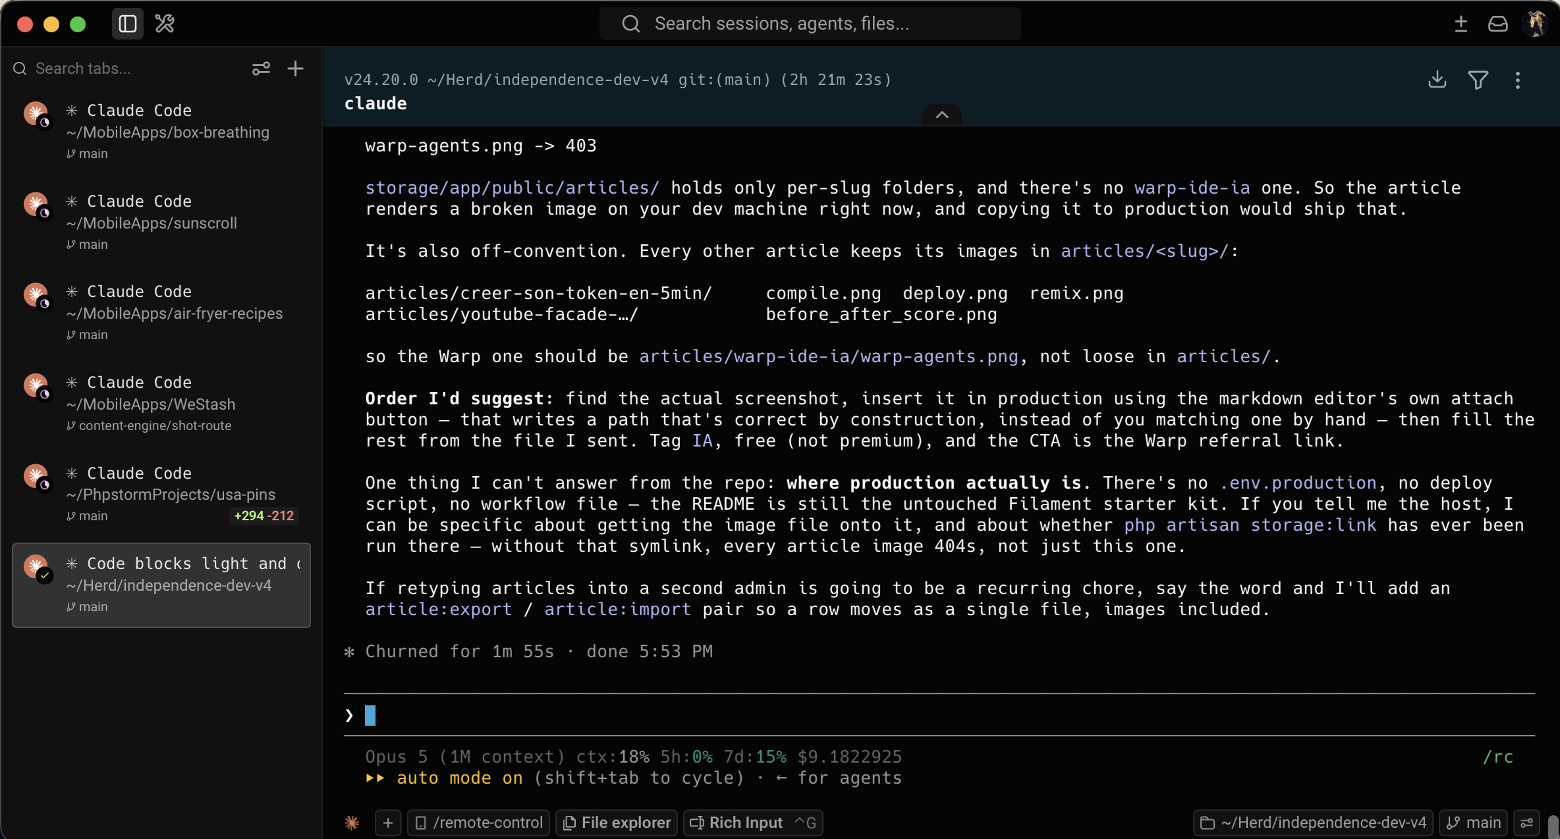Open the inbox tray icon
The image size is (1560, 839).
pyautogui.click(x=1498, y=24)
